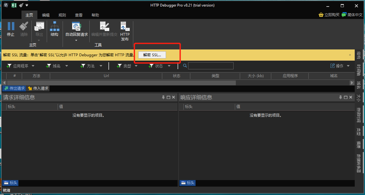Image resolution: width=365 pixels, height=195 pixels.
Task: Click the 编辑并重新提交 icon
Action: tap(104, 26)
